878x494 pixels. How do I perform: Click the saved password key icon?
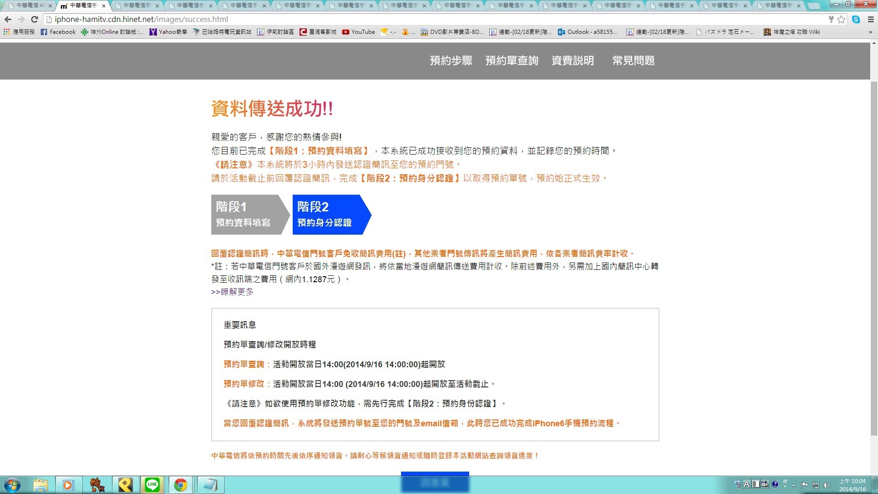click(x=831, y=19)
